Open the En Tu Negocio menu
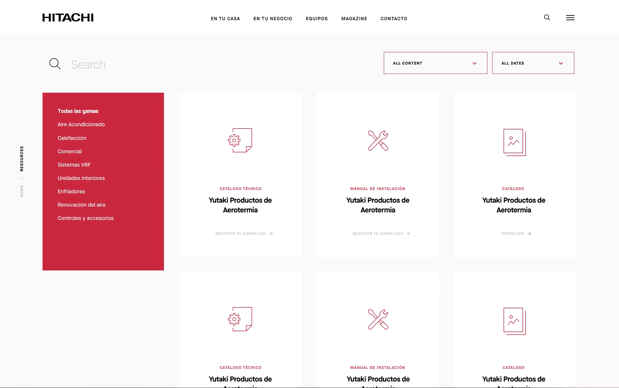The width and height of the screenshot is (619, 388). [273, 19]
